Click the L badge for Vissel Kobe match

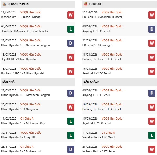point(152,135)
